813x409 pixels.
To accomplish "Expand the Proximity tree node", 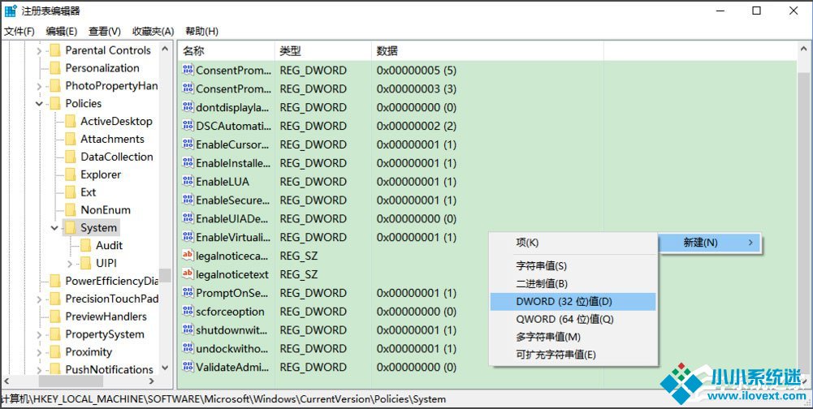I will tap(40, 352).
